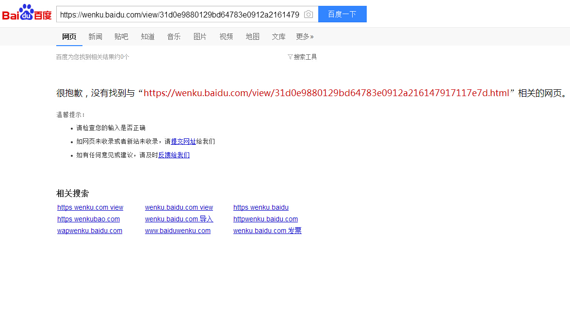Switch to the 图片 tab
The image size is (570, 317).
coord(200,37)
